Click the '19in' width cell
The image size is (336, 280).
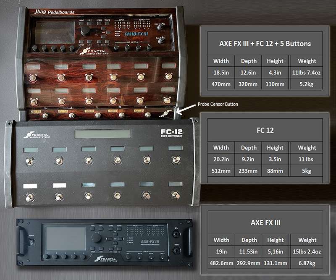pyautogui.click(x=221, y=251)
